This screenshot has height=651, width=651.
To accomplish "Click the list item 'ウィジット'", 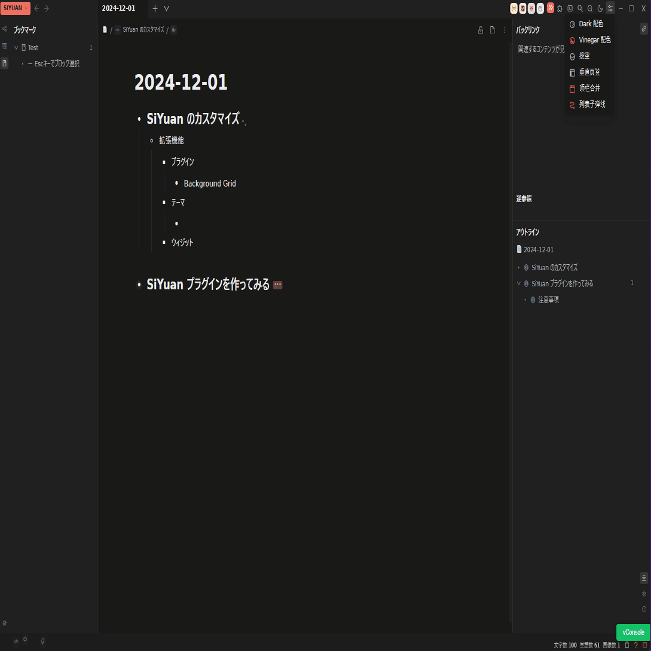I will pos(182,243).
